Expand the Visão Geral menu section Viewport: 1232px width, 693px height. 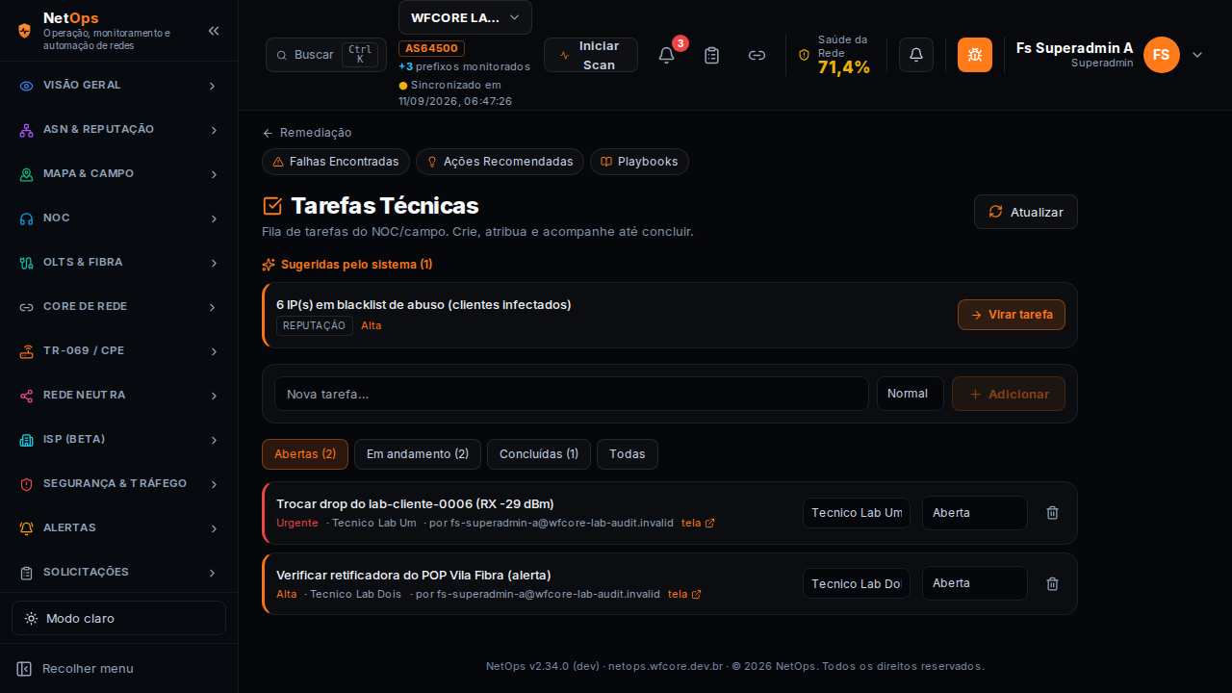(213, 86)
